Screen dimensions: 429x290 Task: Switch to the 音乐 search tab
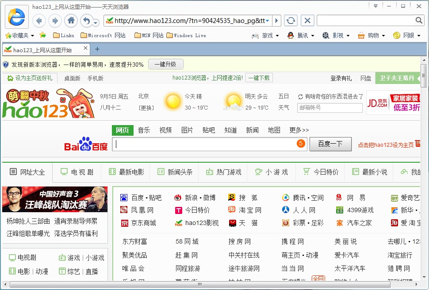point(143,130)
